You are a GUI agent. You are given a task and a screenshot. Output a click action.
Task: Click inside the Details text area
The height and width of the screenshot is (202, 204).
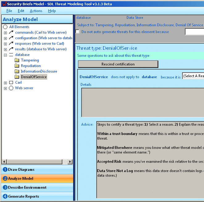click(x=142, y=102)
